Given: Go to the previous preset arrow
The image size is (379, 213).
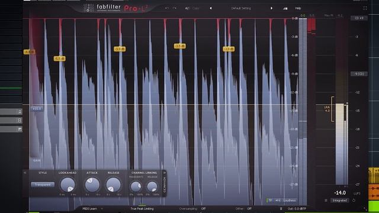Looking at the screenshot, I should [211, 8].
